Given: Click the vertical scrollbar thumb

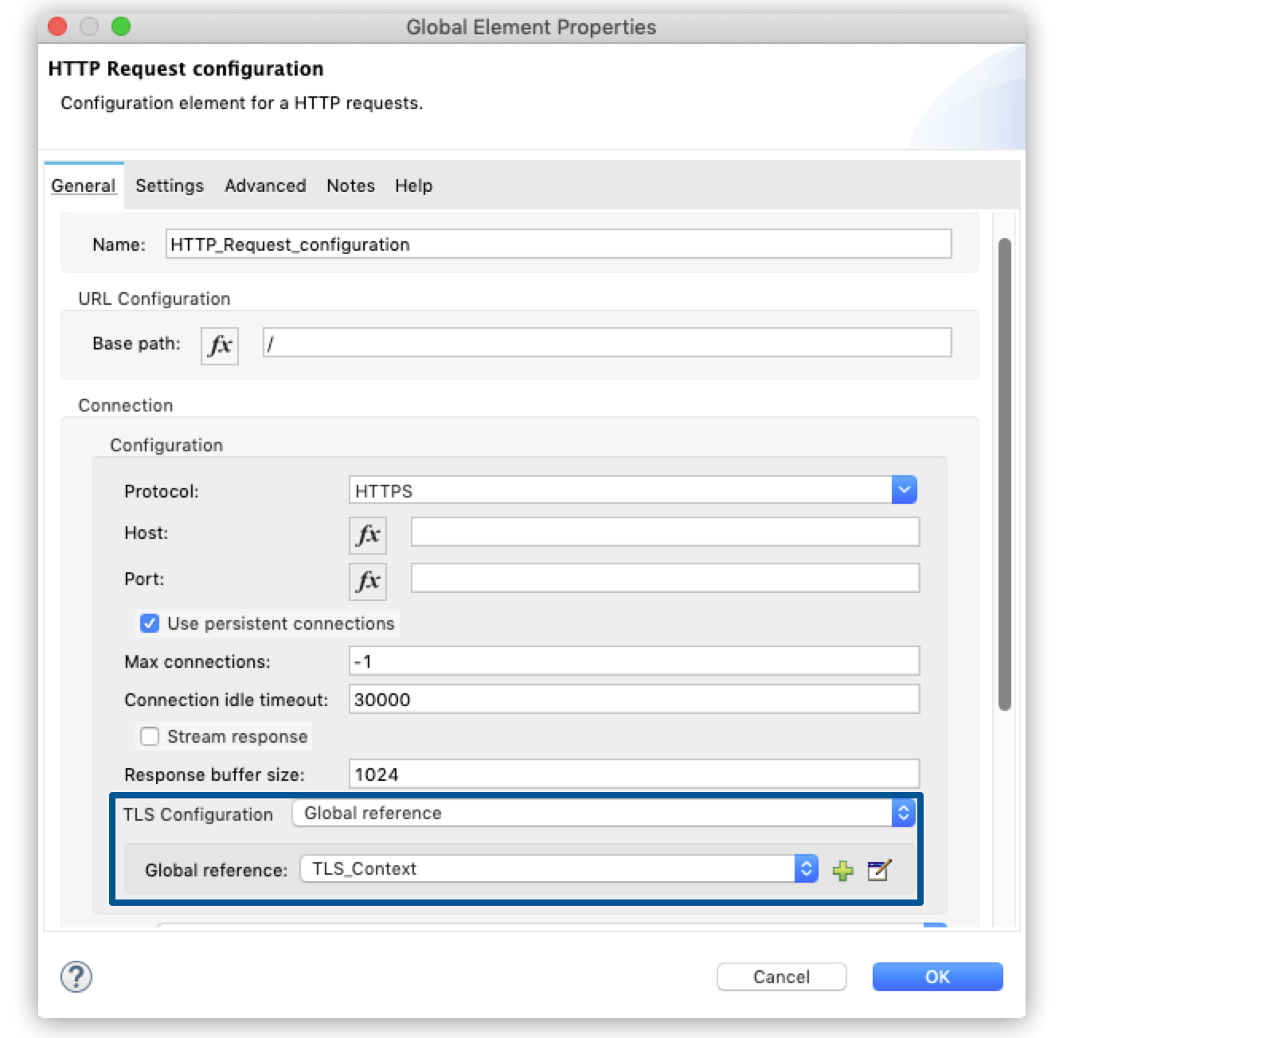Looking at the screenshot, I should pyautogui.click(x=1005, y=474).
